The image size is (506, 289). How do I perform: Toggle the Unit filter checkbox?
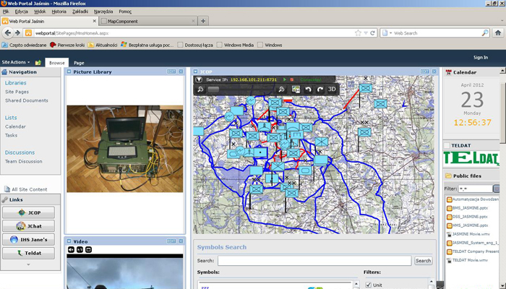click(369, 285)
